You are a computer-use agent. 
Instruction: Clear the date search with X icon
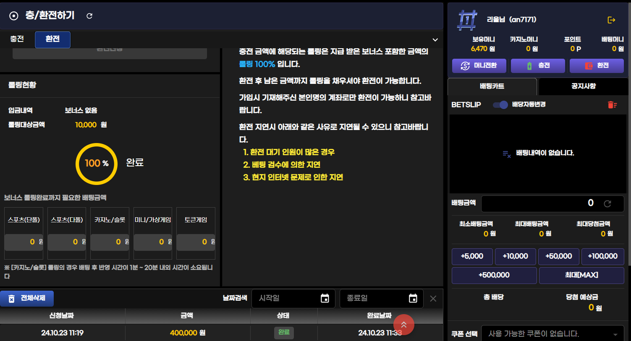433,299
